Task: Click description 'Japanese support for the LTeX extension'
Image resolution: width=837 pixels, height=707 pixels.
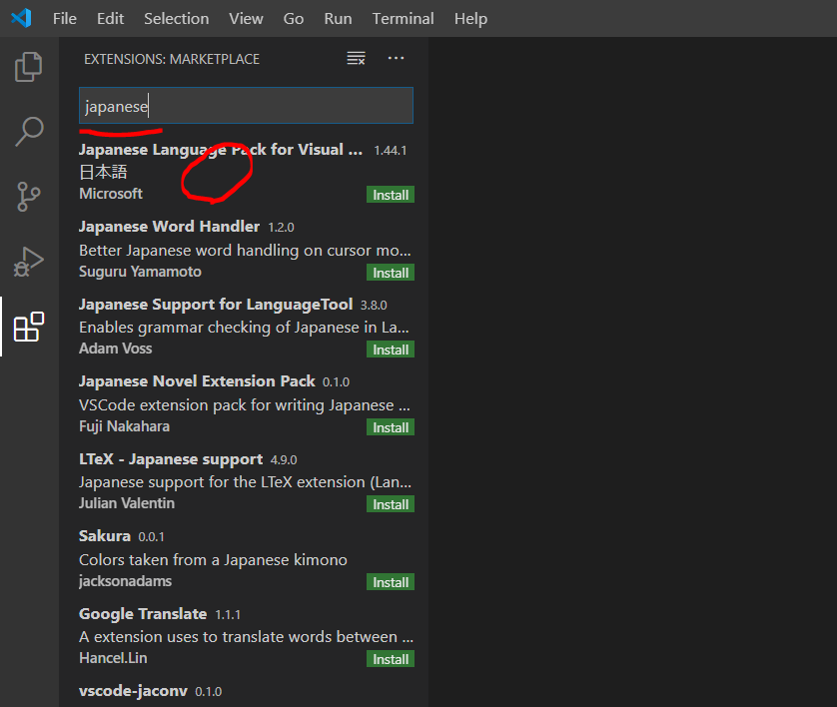Action: [x=245, y=482]
